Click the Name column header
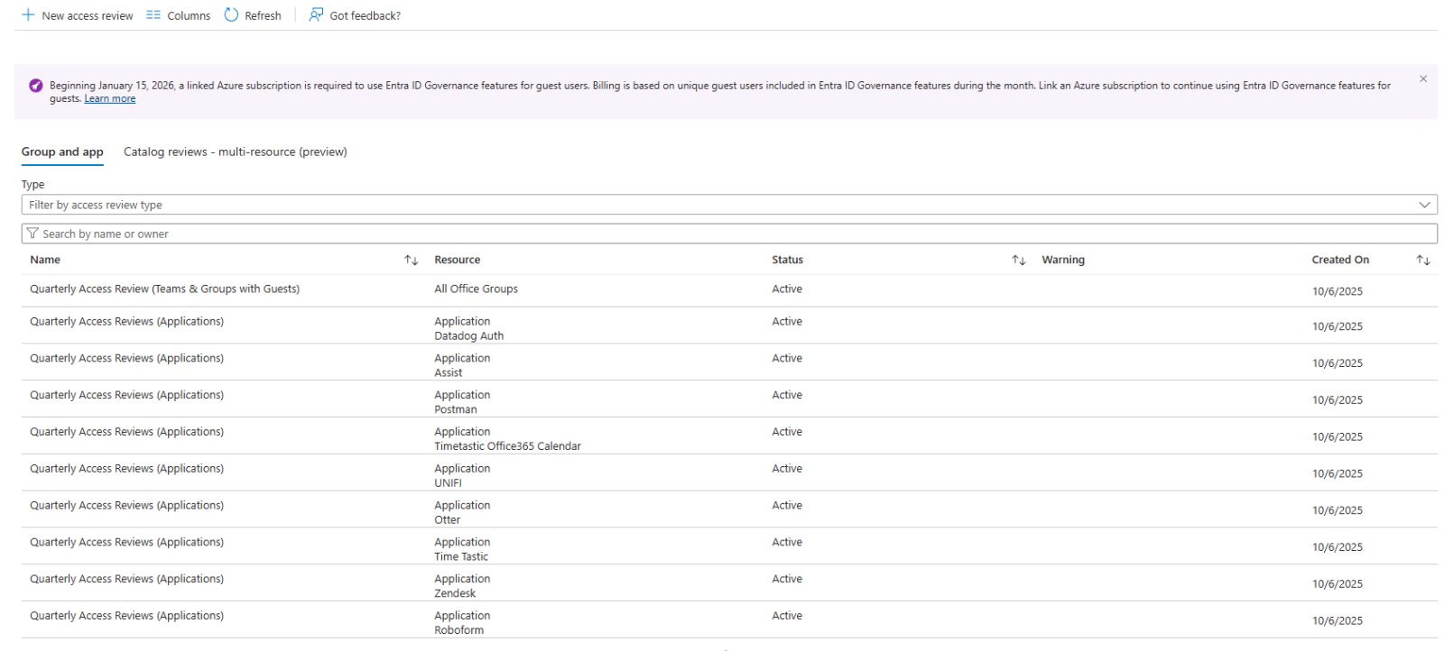The width and height of the screenshot is (1444, 651). pyautogui.click(x=45, y=260)
